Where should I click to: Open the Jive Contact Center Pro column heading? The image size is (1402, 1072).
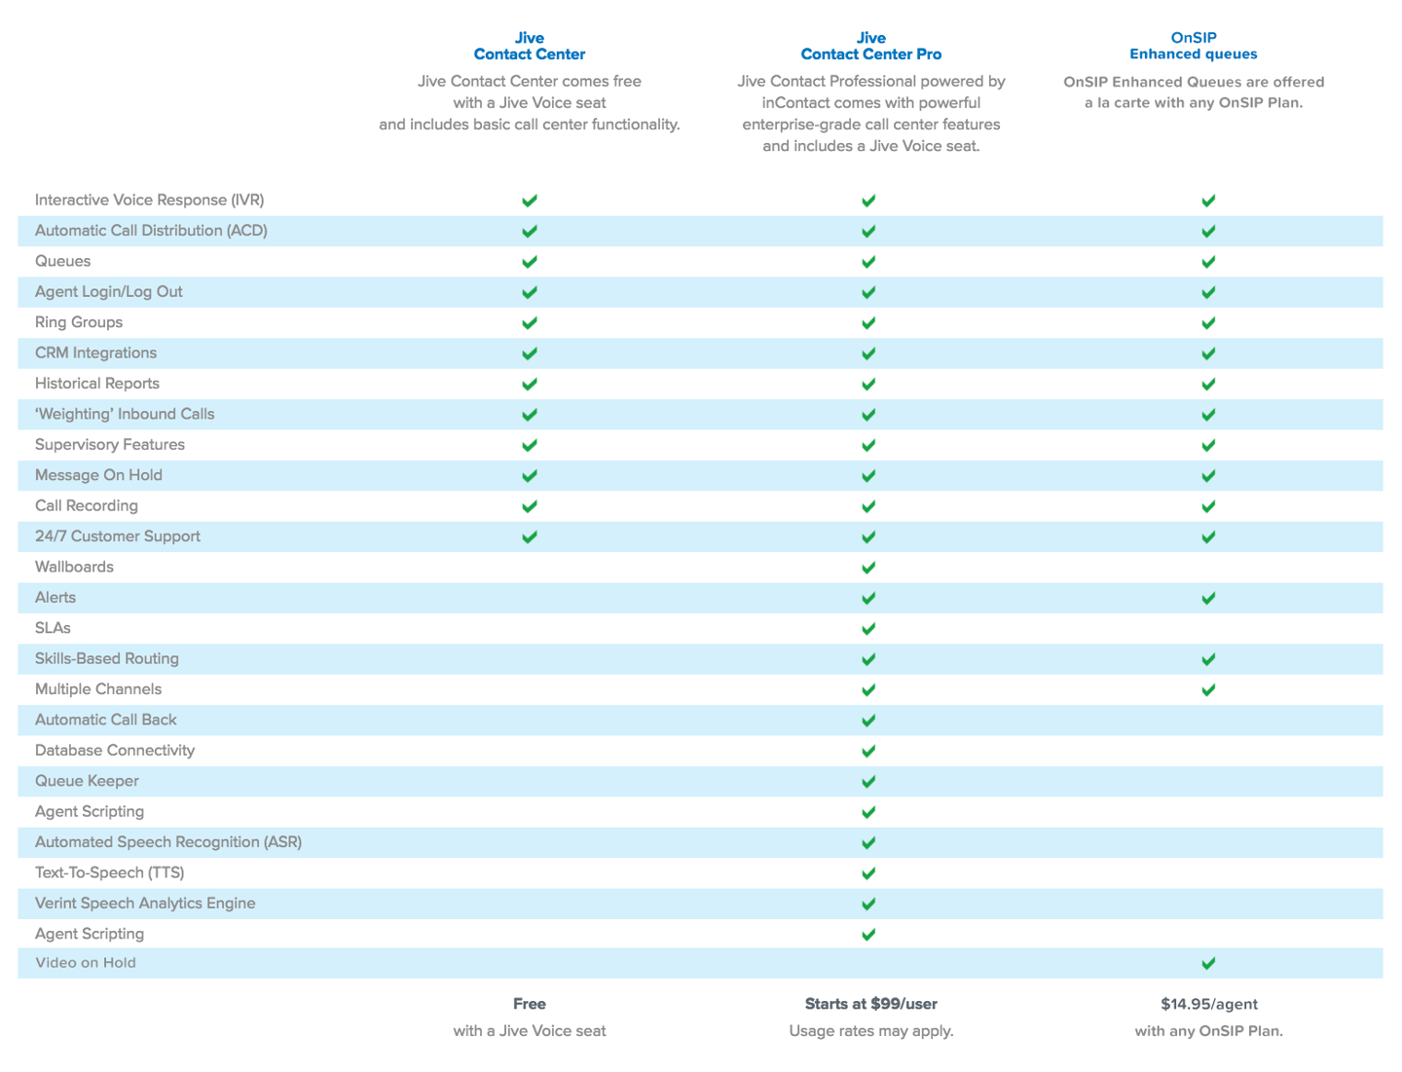click(871, 46)
